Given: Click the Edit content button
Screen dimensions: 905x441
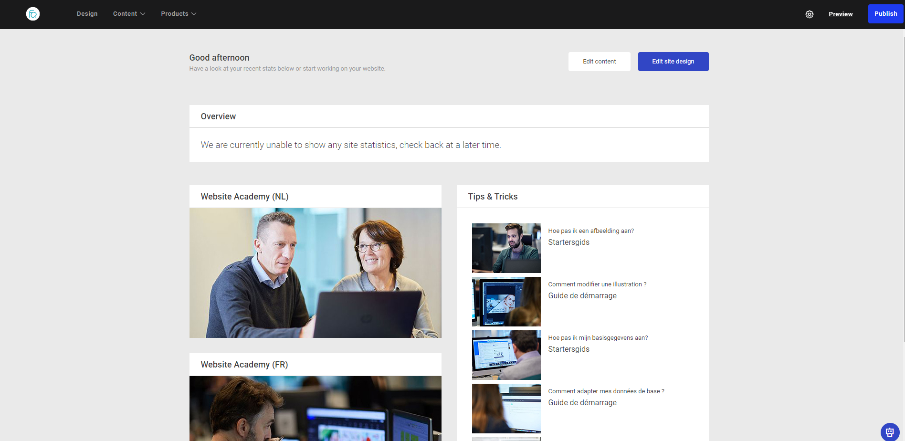Looking at the screenshot, I should point(599,62).
